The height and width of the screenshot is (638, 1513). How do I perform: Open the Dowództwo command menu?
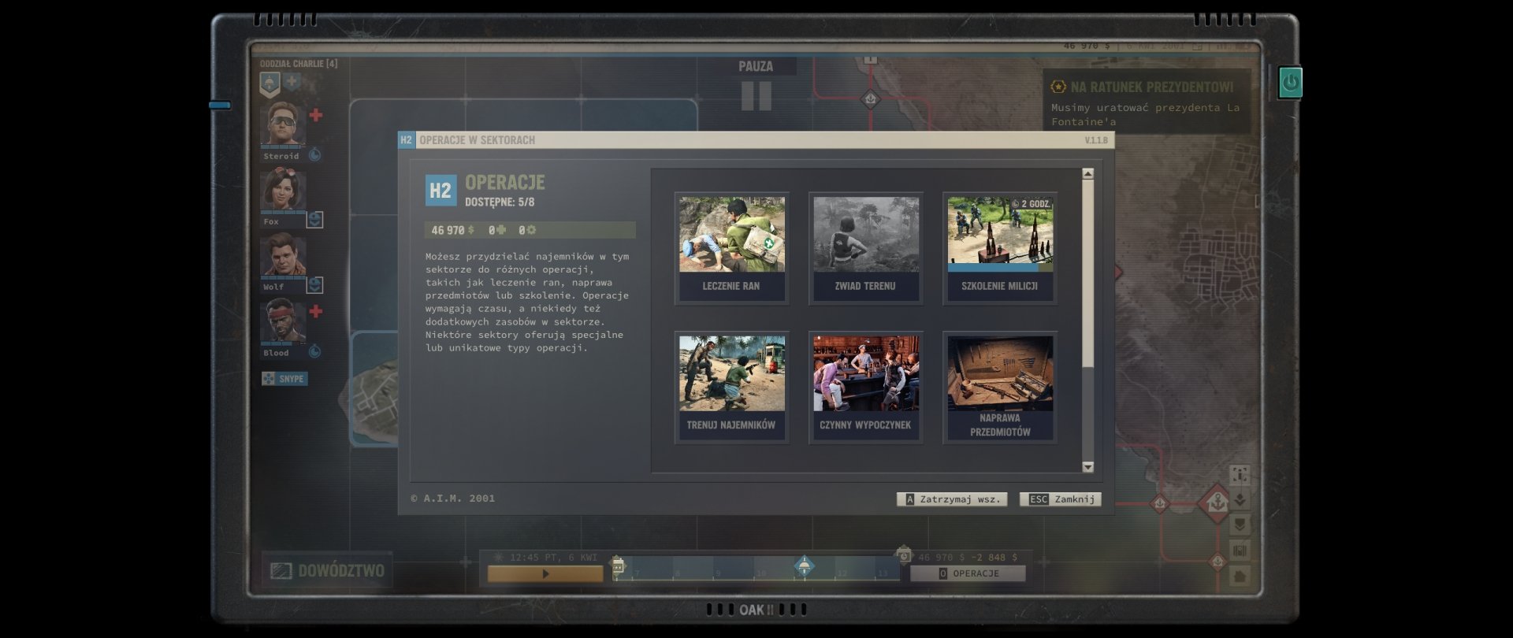coord(327,571)
